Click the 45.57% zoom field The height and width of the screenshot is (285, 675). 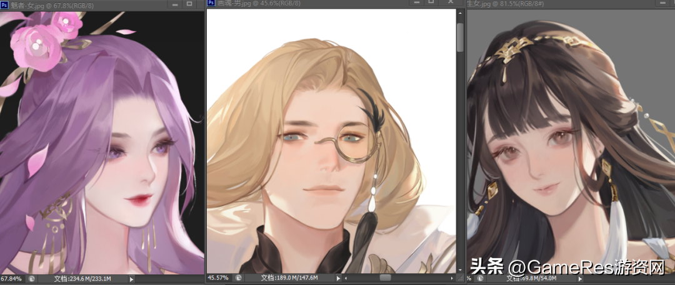[221, 278]
